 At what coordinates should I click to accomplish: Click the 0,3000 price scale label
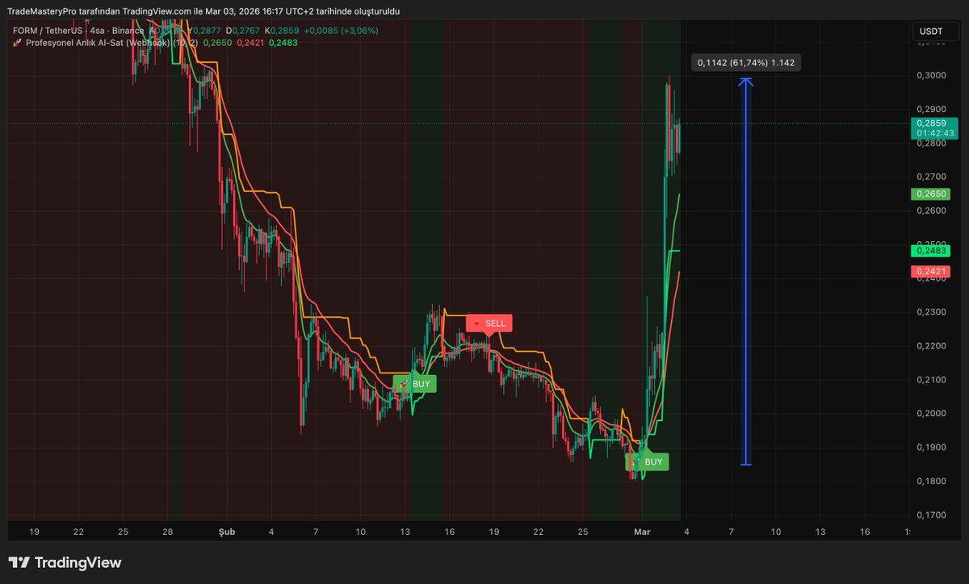click(x=931, y=75)
